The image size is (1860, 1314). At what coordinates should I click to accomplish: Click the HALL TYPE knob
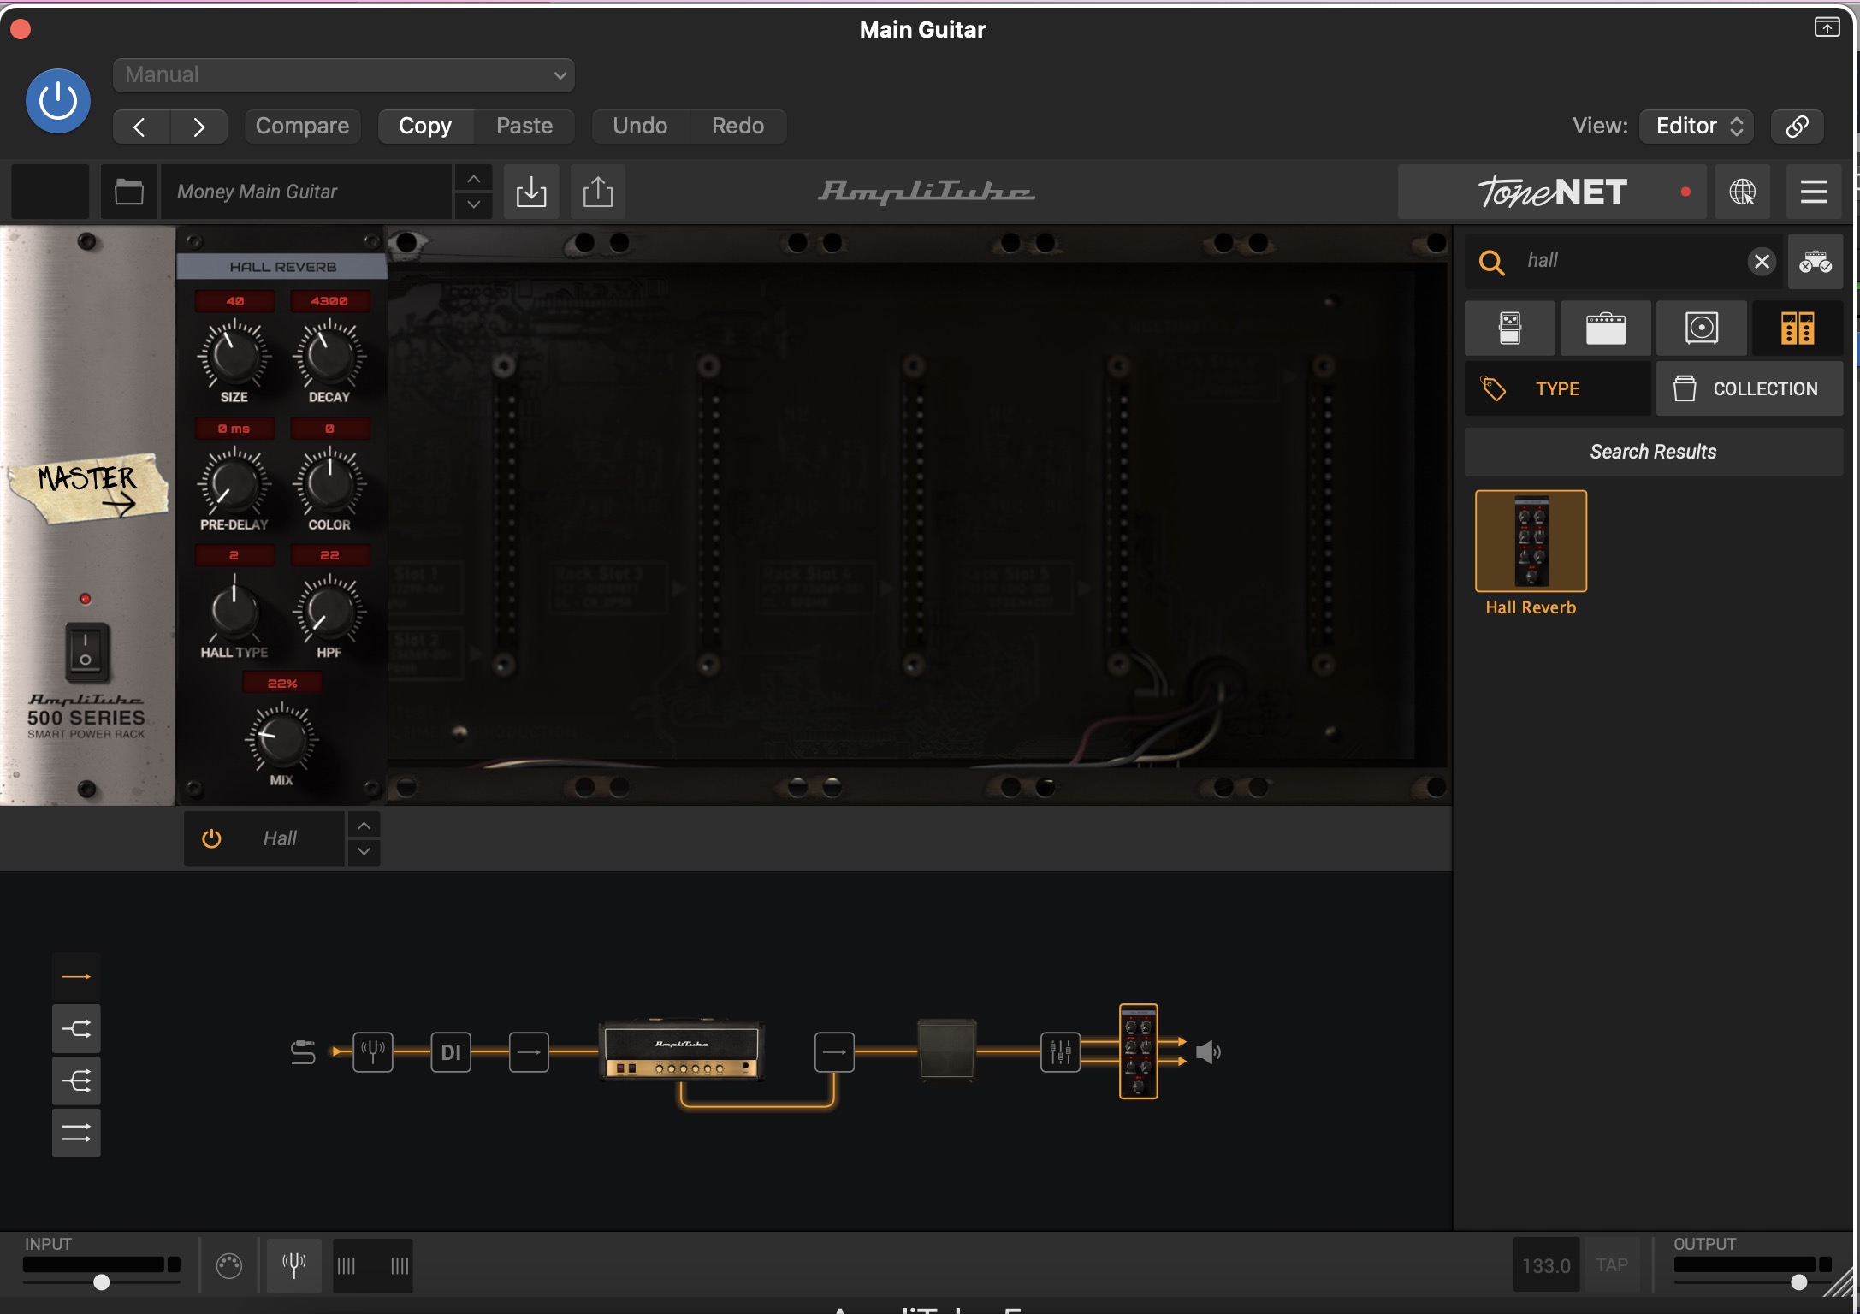coord(234,610)
